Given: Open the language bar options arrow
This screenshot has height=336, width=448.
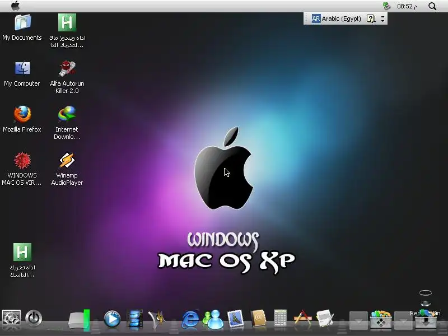Looking at the screenshot, I should pos(383,18).
